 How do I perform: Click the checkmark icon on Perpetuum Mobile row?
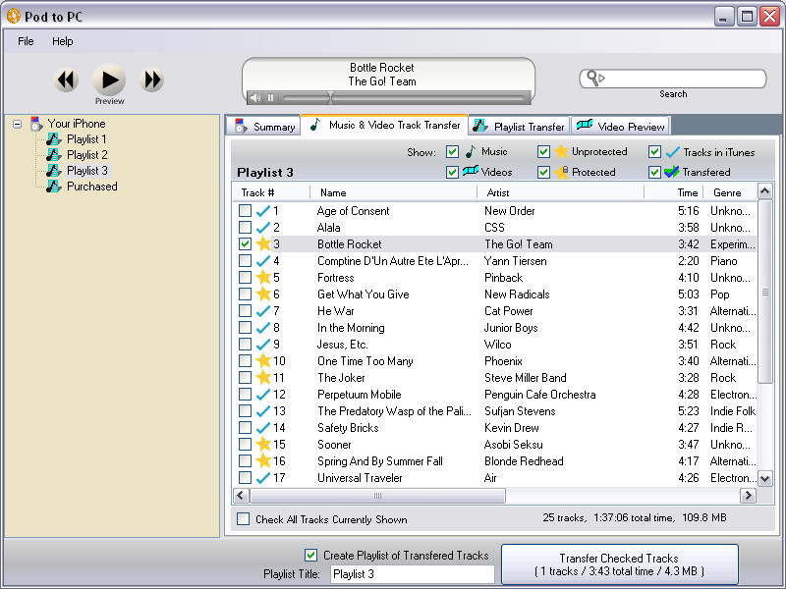click(263, 395)
